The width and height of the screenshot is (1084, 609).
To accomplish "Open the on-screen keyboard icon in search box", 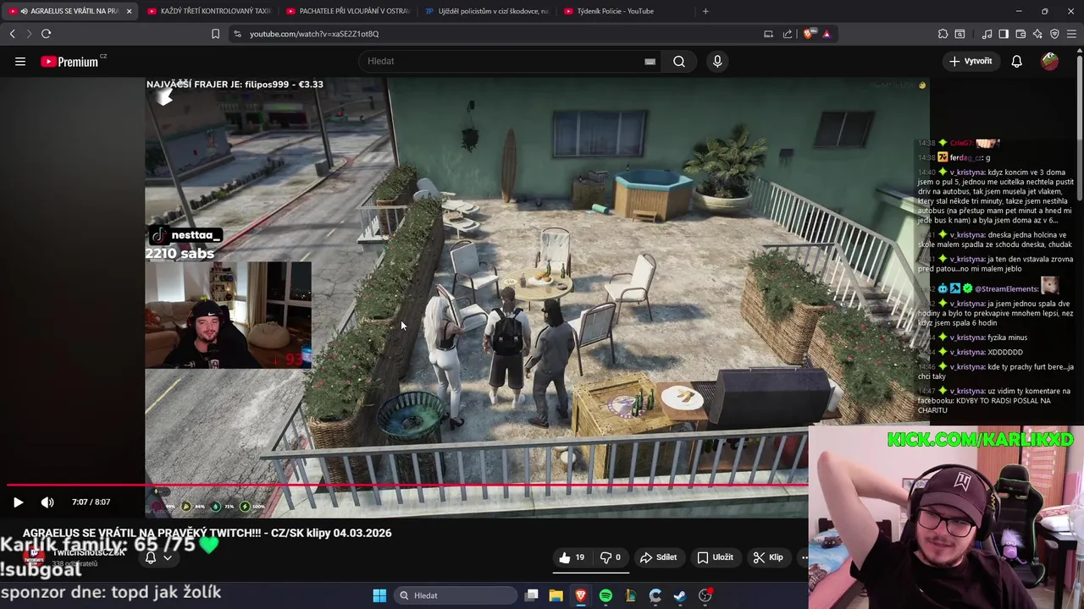I will [650, 61].
